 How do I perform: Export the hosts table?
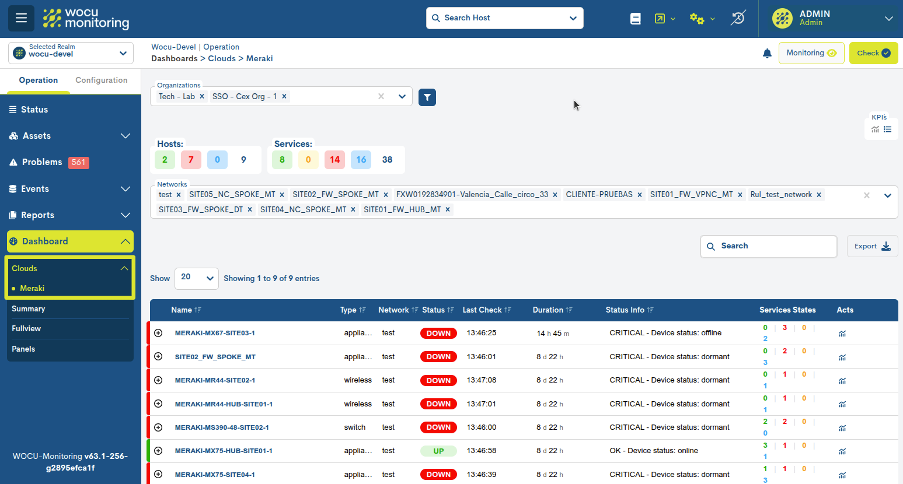click(872, 246)
